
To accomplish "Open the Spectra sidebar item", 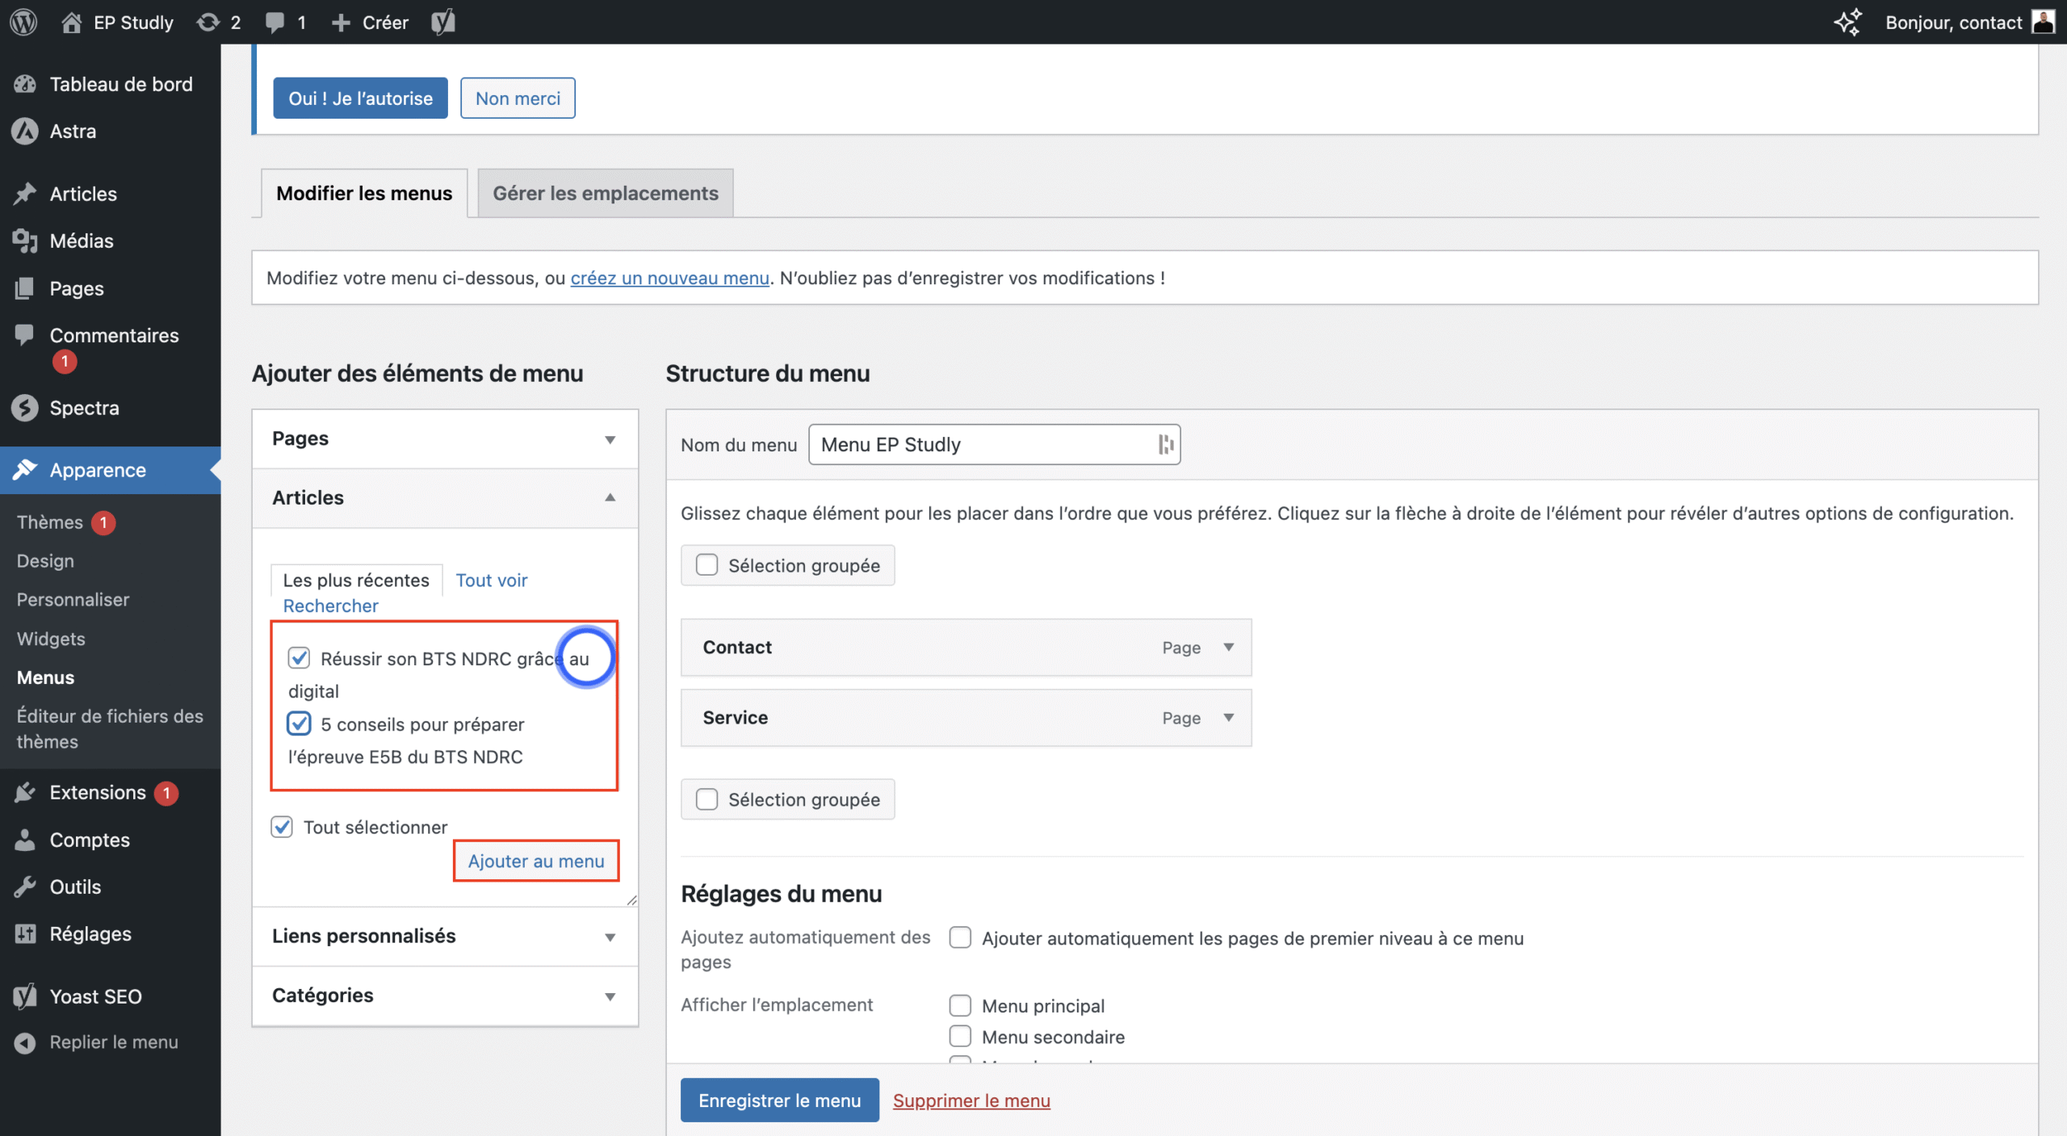I will point(84,408).
